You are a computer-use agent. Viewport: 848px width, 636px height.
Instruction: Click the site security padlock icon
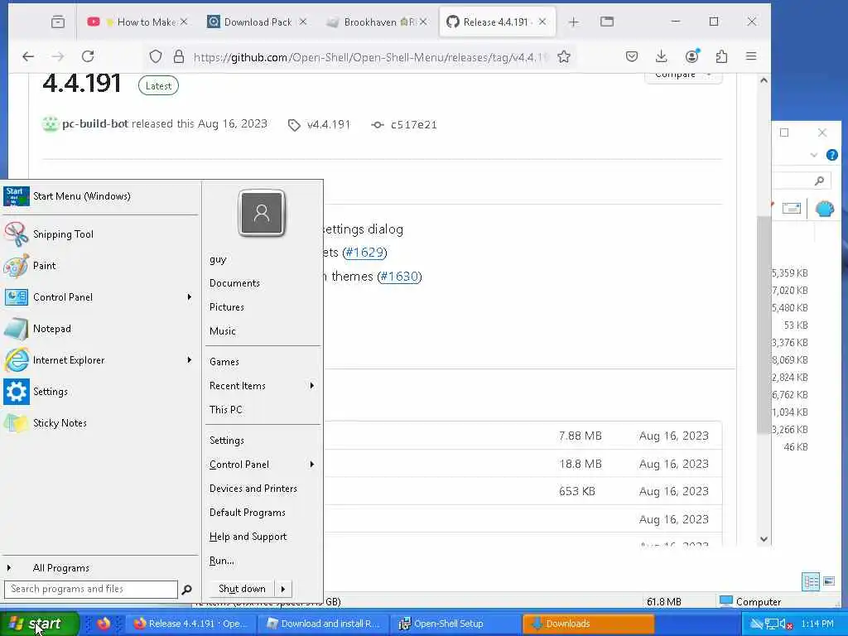(179, 56)
